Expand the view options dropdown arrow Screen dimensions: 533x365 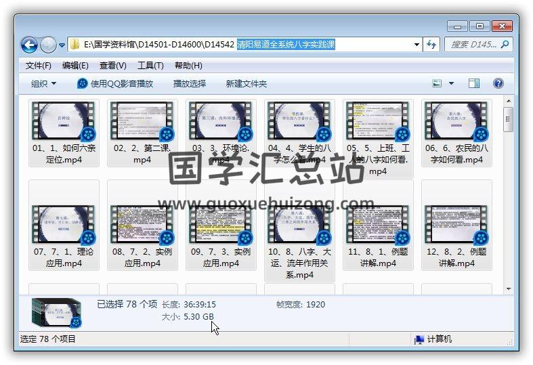click(452, 83)
